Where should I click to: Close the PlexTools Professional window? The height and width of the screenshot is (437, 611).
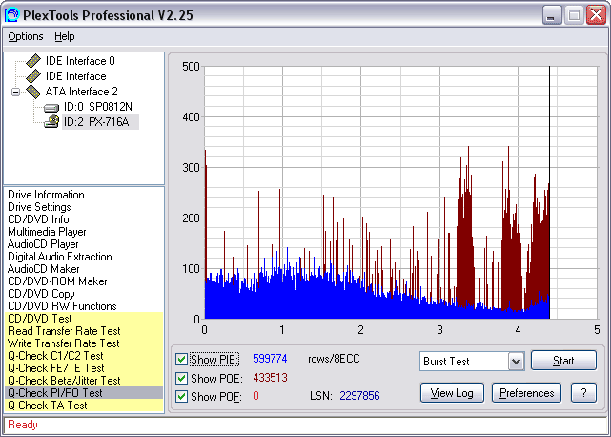coord(596,15)
